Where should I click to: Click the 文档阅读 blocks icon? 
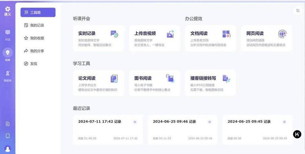click(x=226, y=34)
